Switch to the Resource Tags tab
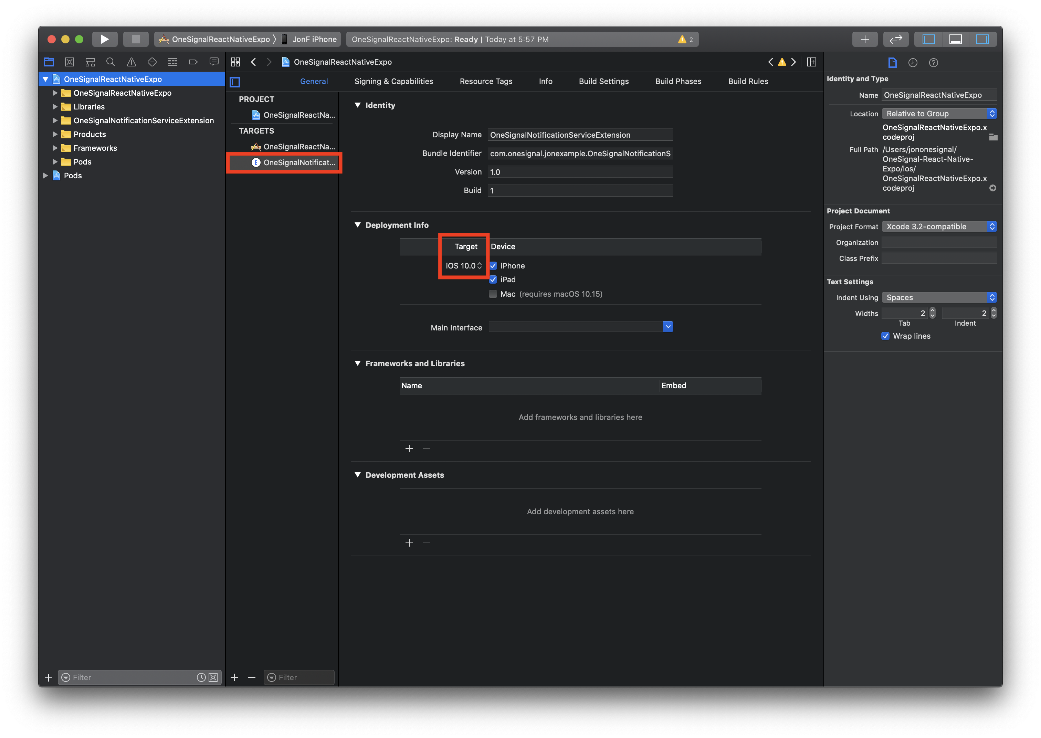The height and width of the screenshot is (738, 1041). click(486, 81)
